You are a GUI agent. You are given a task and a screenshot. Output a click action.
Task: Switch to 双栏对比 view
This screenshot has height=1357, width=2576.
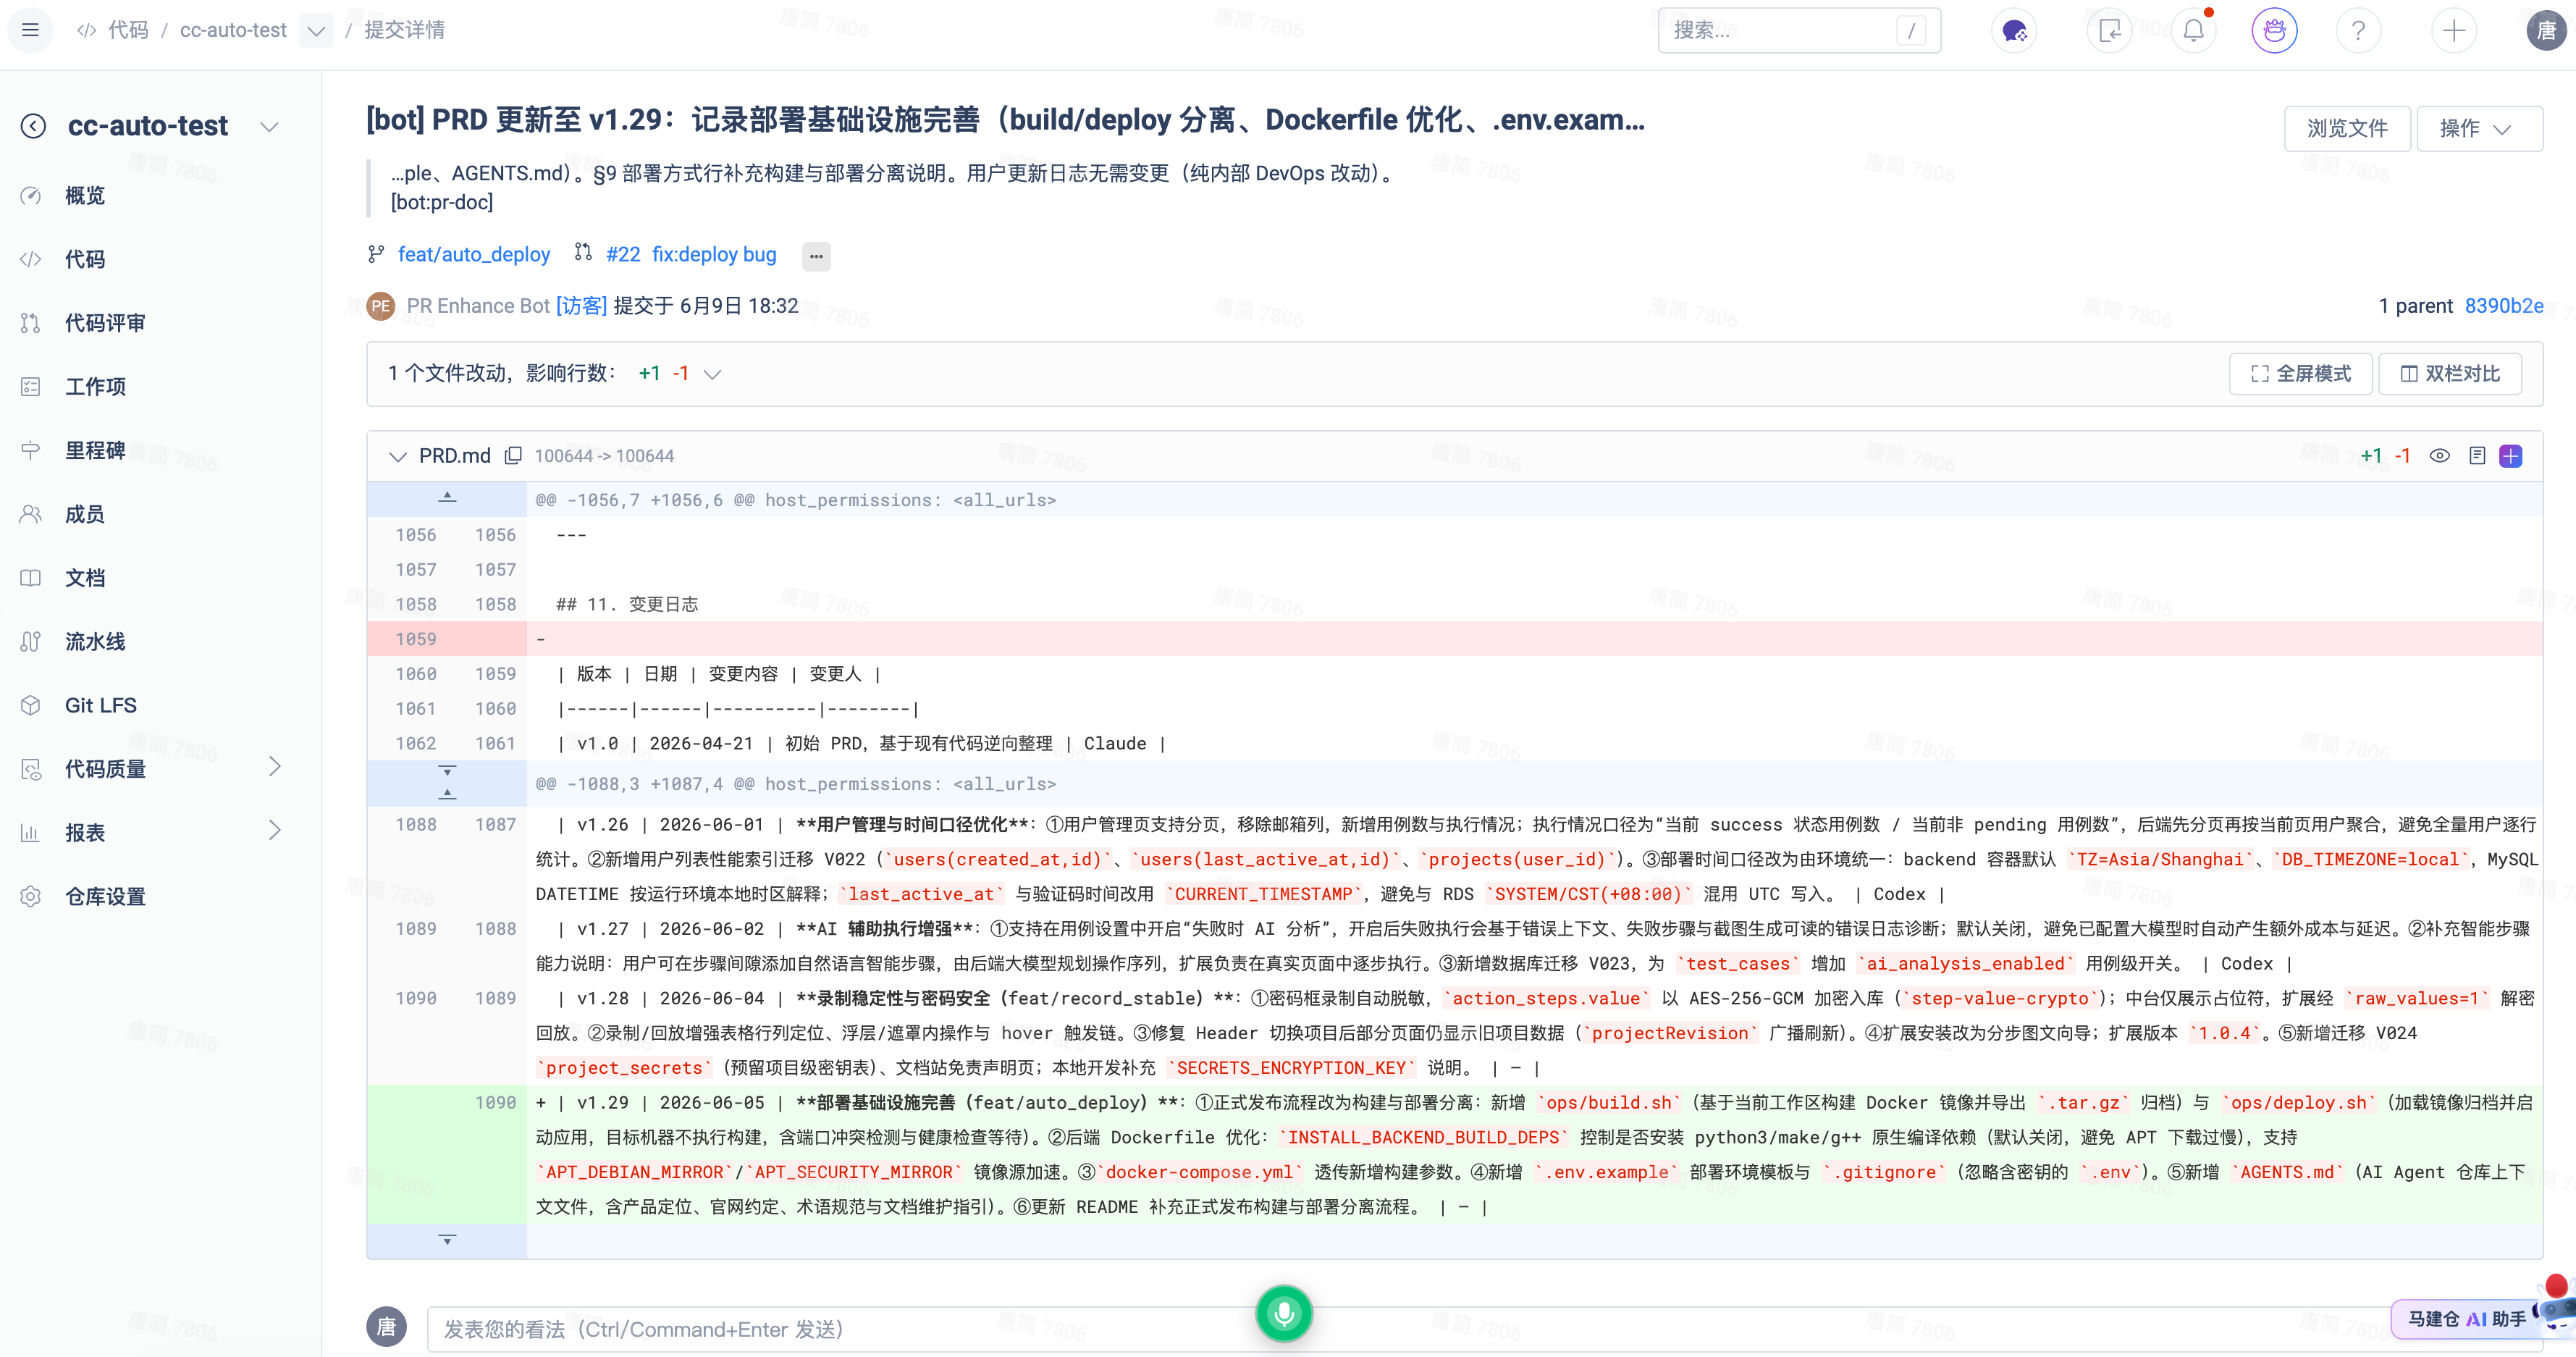pyautogui.click(x=2449, y=374)
